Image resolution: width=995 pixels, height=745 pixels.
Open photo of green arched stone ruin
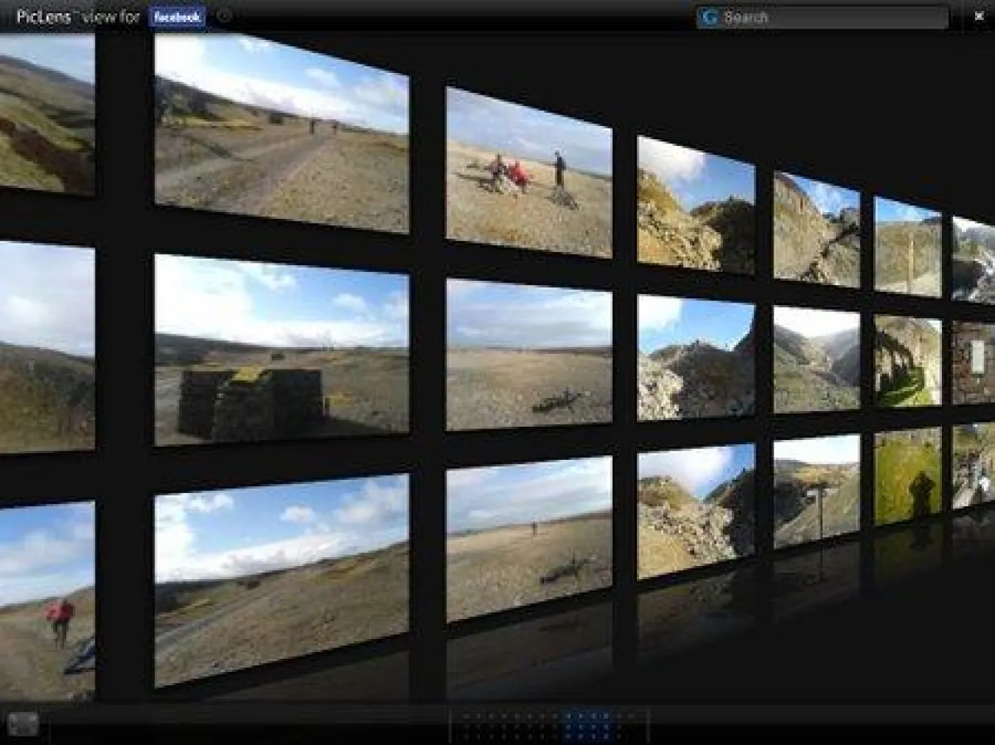(907, 360)
